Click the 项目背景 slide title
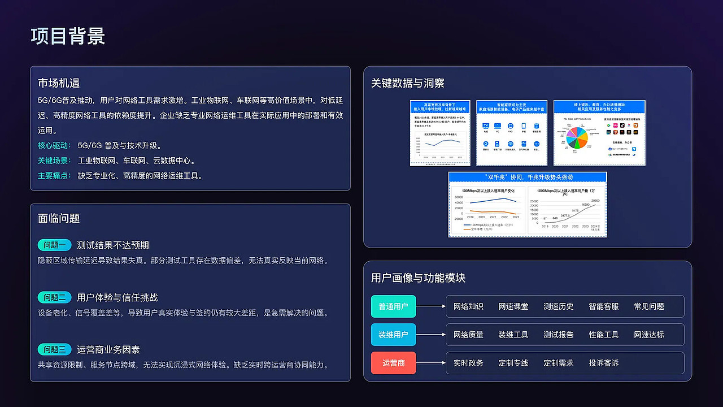Screen dimensions: 723x407 click(x=68, y=36)
